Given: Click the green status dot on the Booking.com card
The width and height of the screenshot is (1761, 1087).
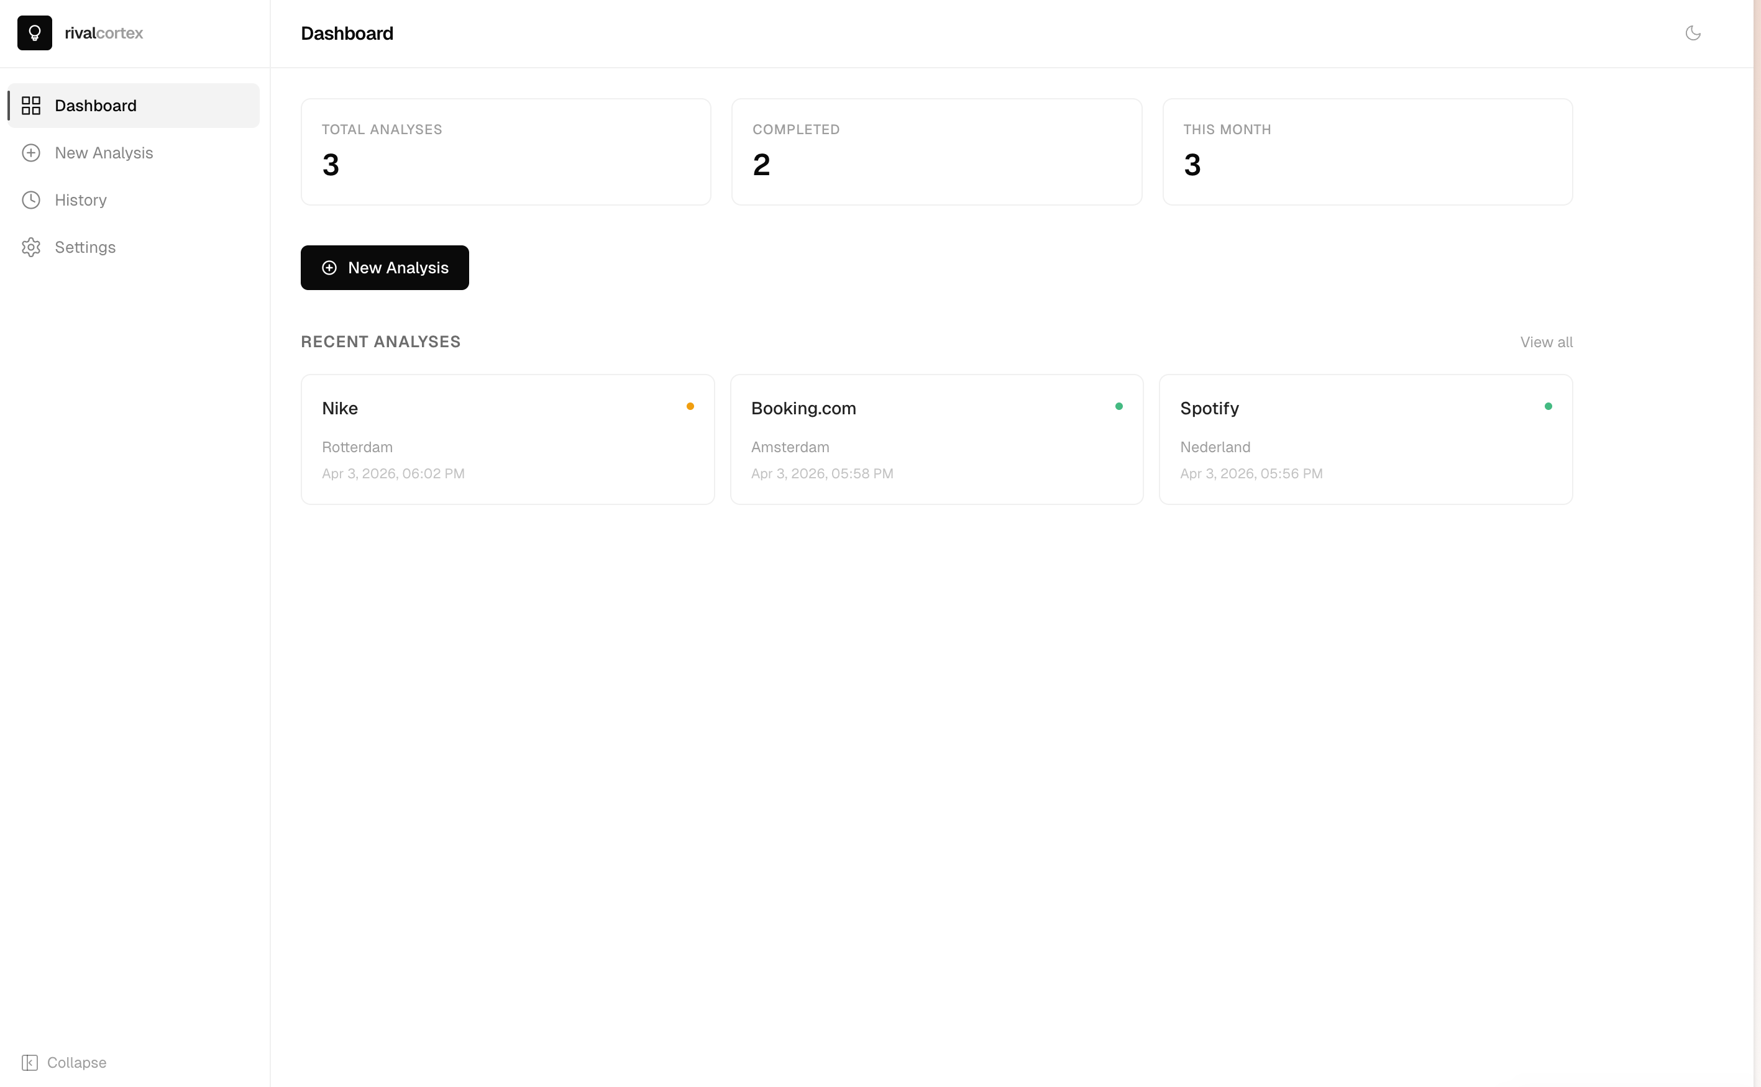Looking at the screenshot, I should (x=1119, y=406).
